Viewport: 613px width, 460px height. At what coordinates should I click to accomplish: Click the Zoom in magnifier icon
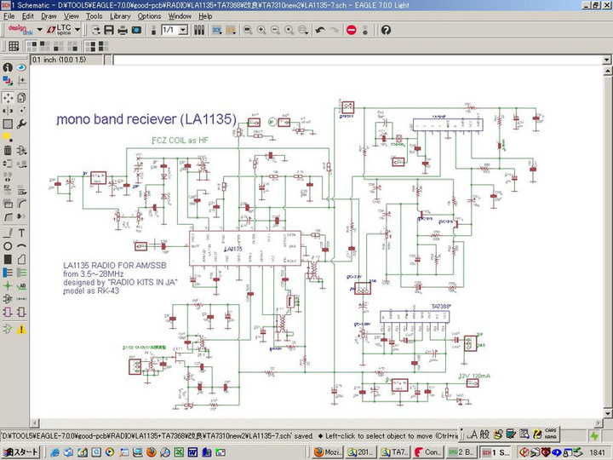pos(261,30)
